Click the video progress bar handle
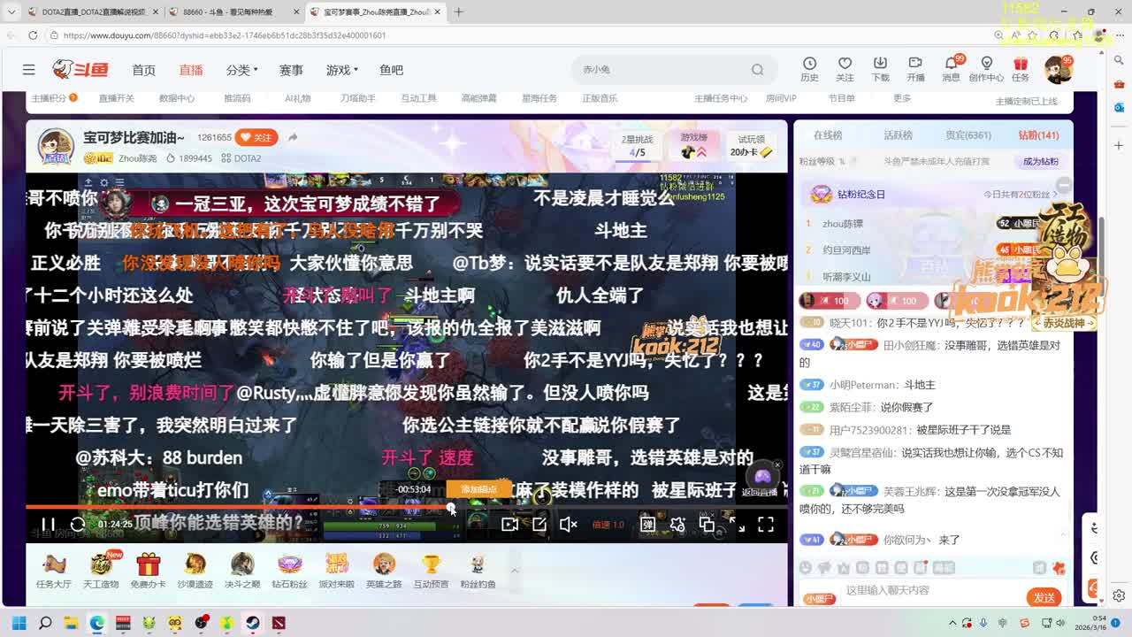1132x637 pixels. coord(451,507)
